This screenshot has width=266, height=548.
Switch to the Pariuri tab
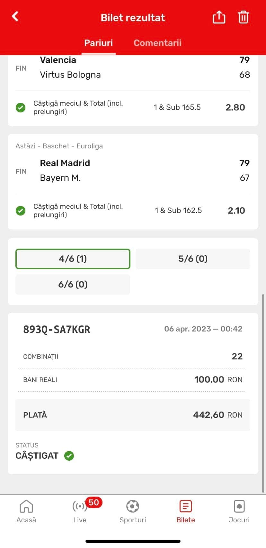click(99, 43)
